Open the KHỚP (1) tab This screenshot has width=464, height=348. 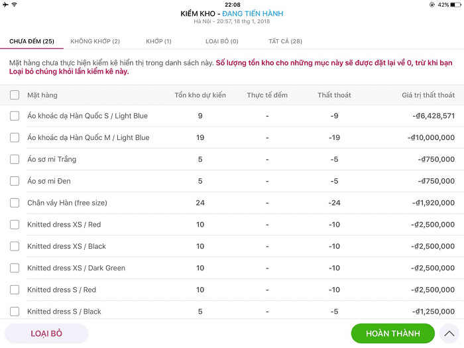click(x=159, y=41)
